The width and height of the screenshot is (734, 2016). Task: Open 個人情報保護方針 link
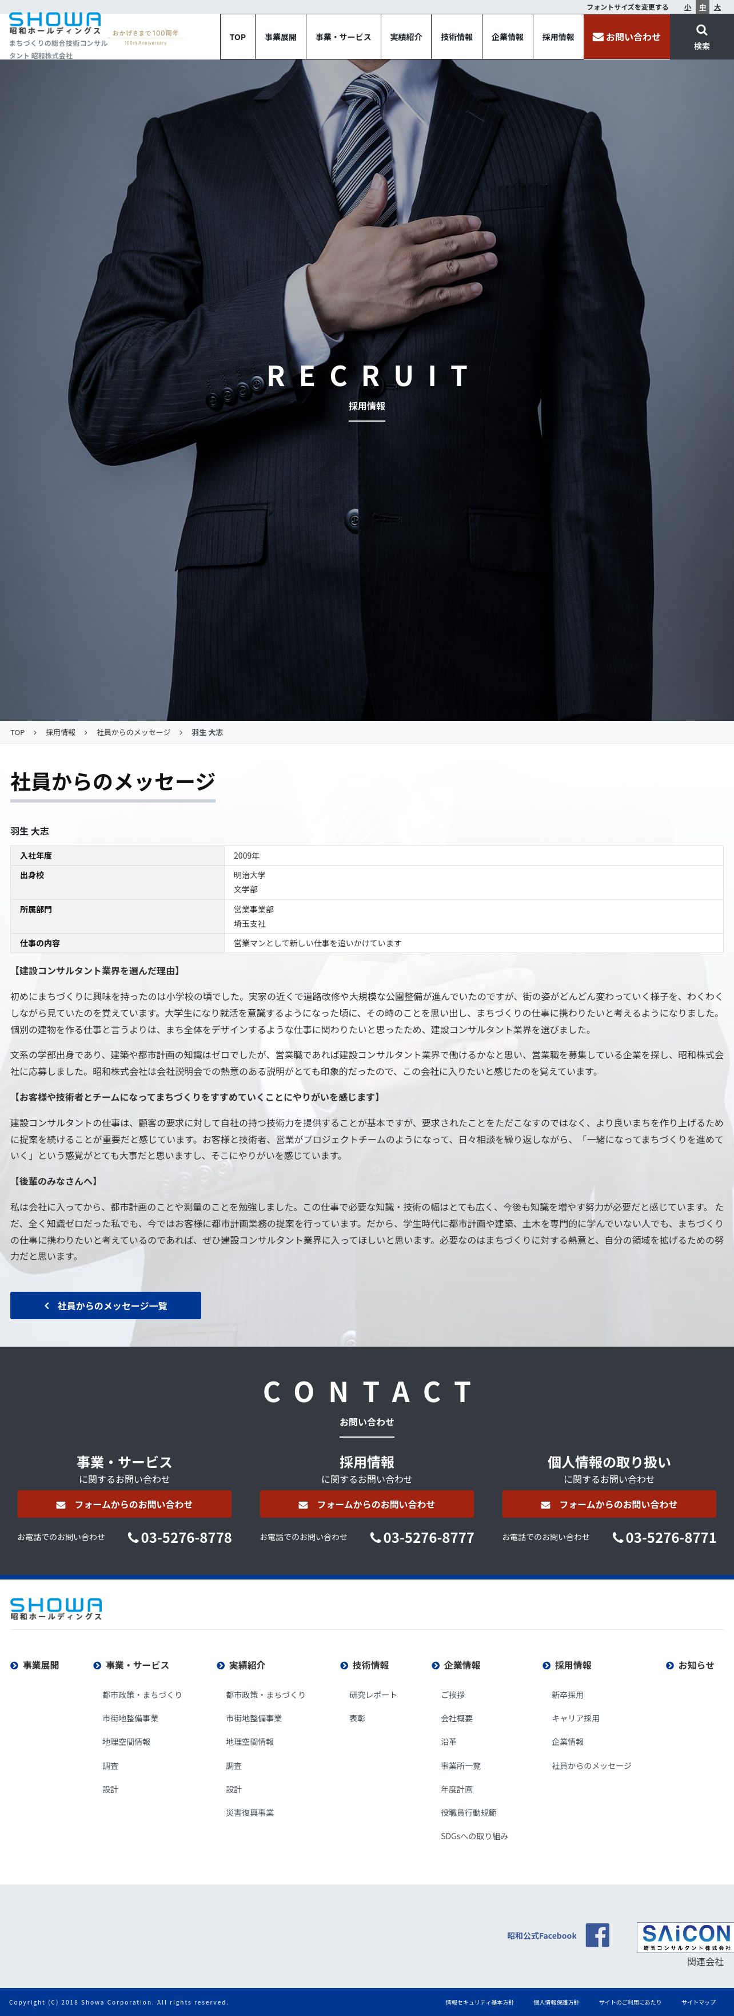557,2003
